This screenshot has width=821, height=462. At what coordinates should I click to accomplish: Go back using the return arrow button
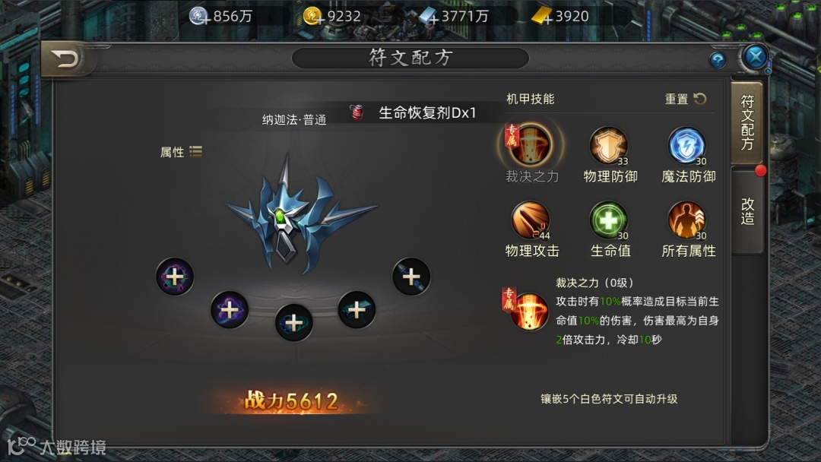66,59
